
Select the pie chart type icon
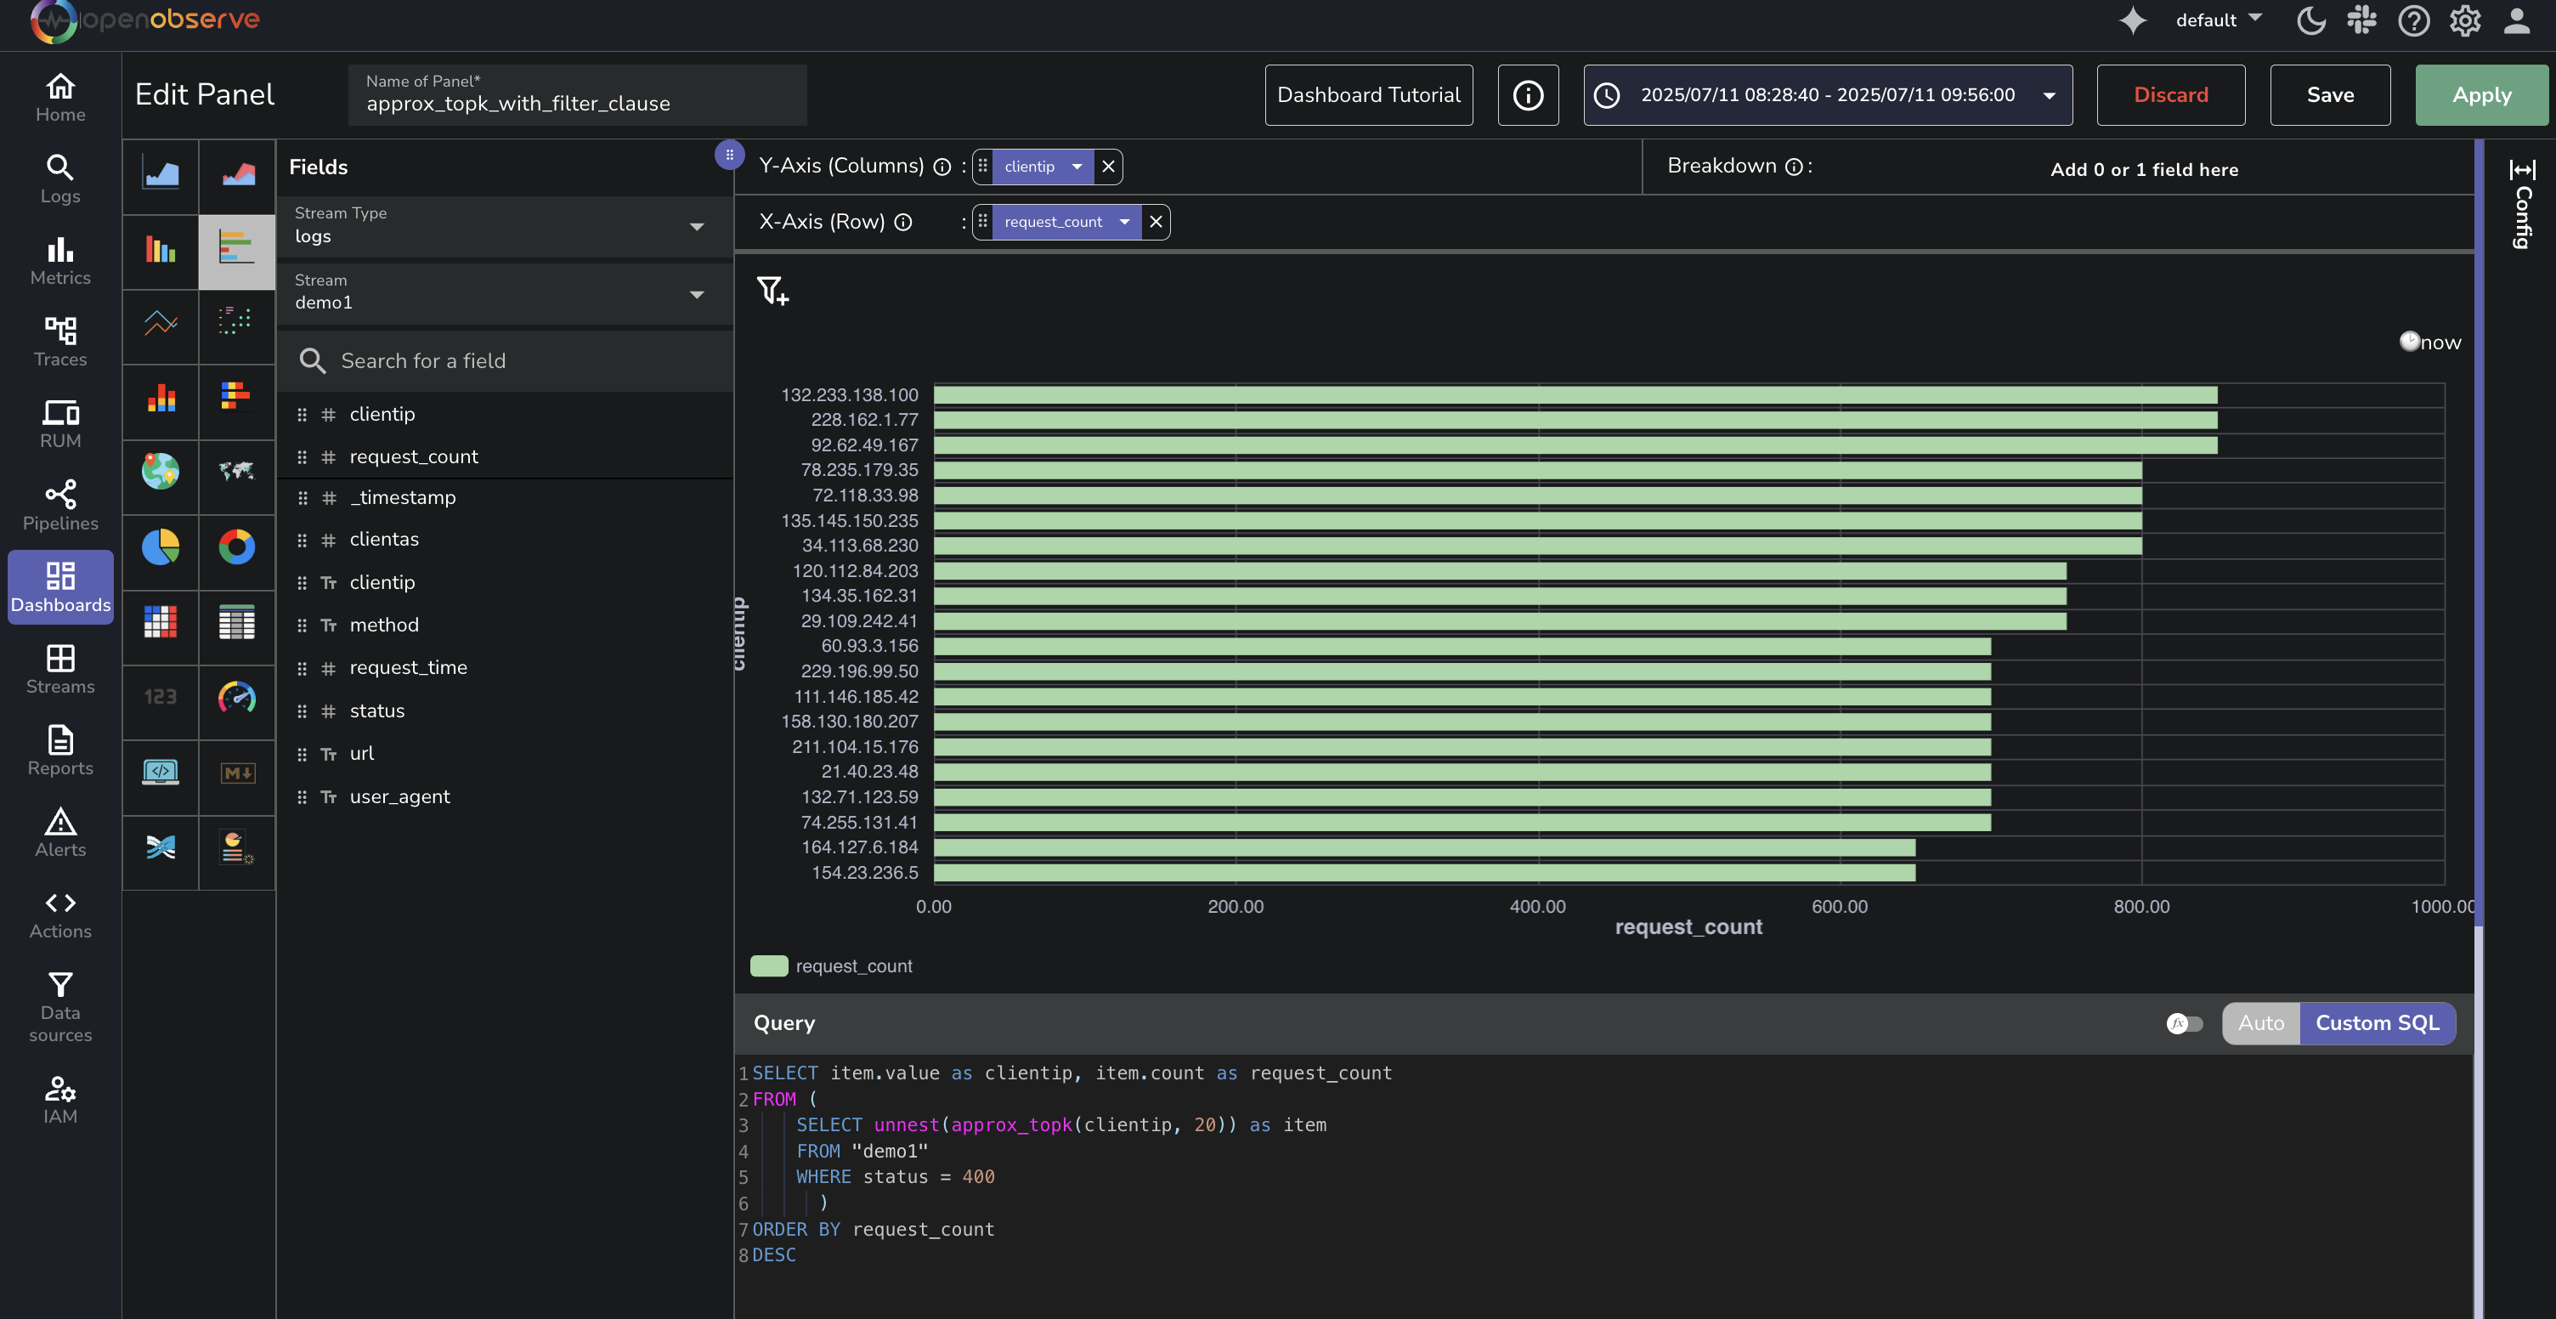coord(160,546)
